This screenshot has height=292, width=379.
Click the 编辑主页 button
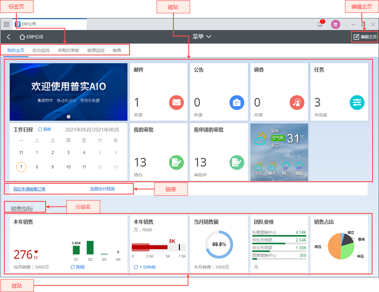365,37
